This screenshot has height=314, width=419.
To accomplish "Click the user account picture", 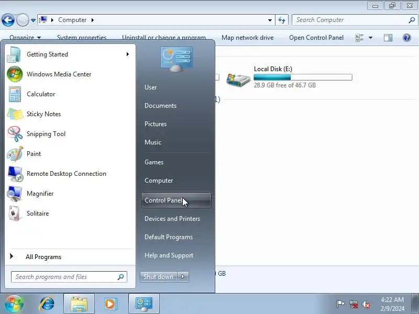I will pyautogui.click(x=177, y=59).
